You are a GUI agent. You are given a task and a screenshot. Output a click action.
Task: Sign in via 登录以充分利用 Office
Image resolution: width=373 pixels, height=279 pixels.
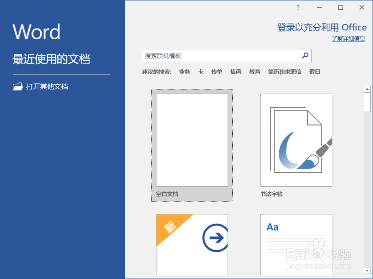pos(322,28)
